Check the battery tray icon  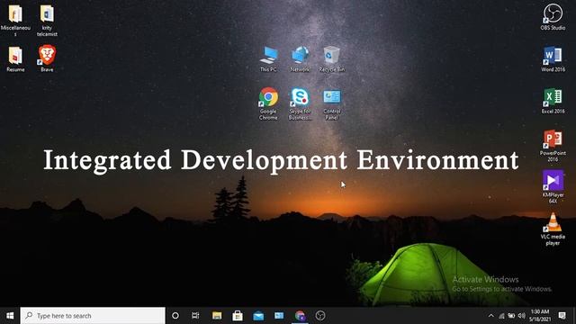[511, 316]
